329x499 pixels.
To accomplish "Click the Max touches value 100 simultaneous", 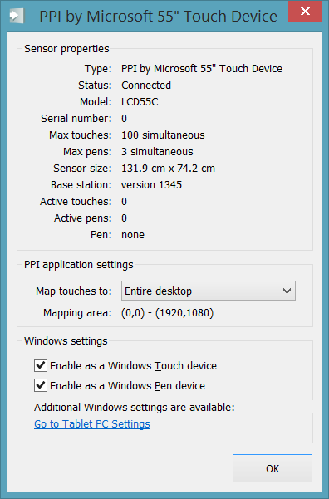I will [x=163, y=135].
